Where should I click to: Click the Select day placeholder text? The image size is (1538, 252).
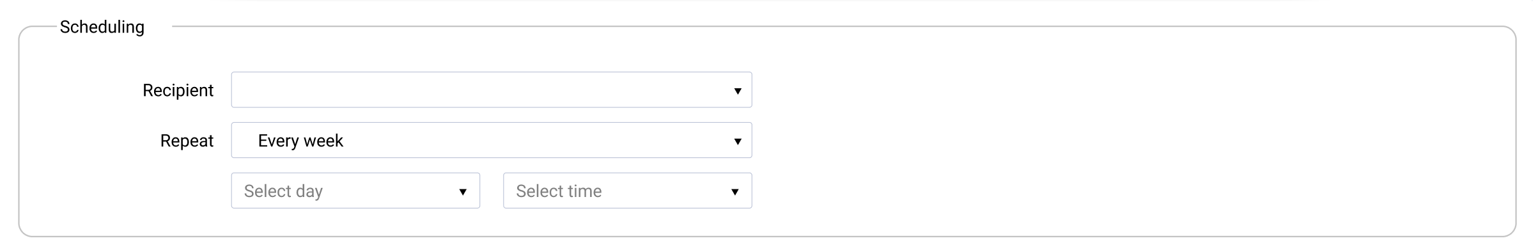coord(283,191)
